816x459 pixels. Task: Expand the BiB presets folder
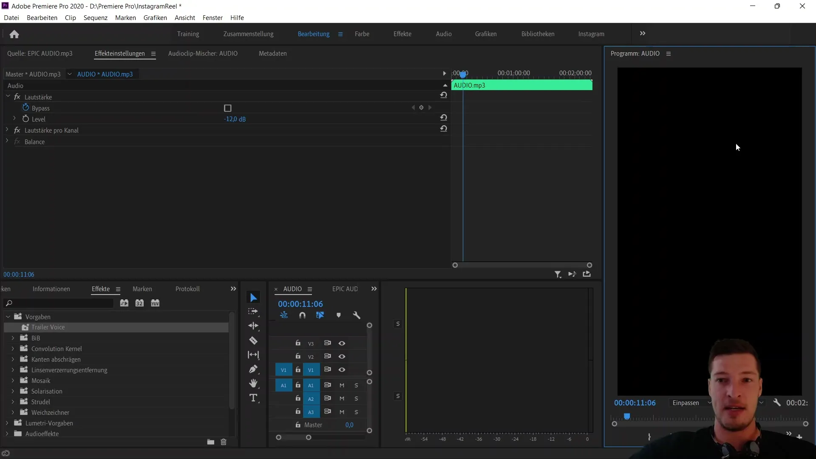tap(13, 338)
